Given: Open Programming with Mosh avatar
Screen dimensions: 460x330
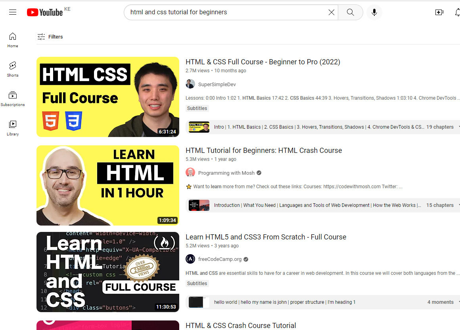Looking at the screenshot, I should (x=190, y=172).
